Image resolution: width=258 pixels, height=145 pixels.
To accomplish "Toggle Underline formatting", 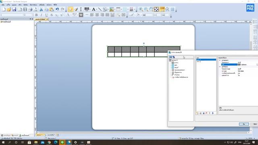I will [x=47, y=15].
